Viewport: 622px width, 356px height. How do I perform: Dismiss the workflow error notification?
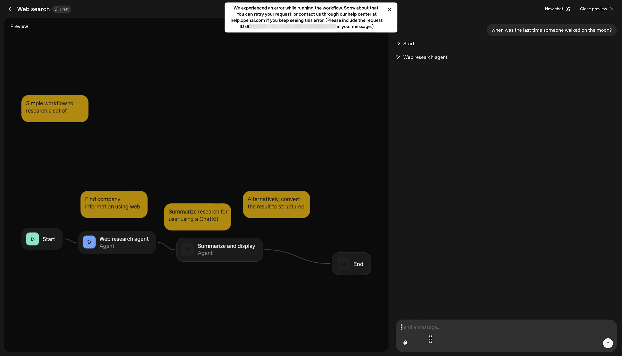(x=389, y=10)
